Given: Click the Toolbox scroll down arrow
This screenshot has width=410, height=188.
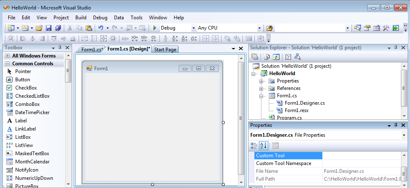Looking at the screenshot, I should [68, 184].
